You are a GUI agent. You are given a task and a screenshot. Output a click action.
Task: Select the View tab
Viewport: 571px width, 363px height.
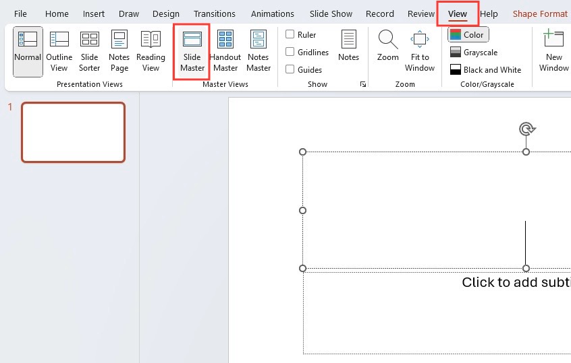click(x=458, y=14)
